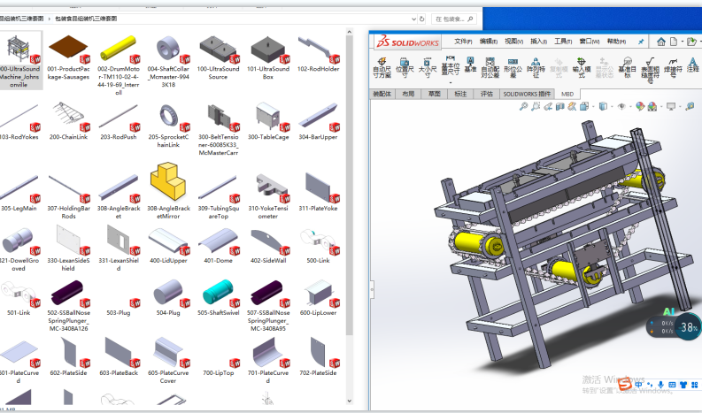Image resolution: width=702 pixels, height=413 pixels.
Task: Switch to the 装配体 Assembly tab
Action: click(382, 94)
